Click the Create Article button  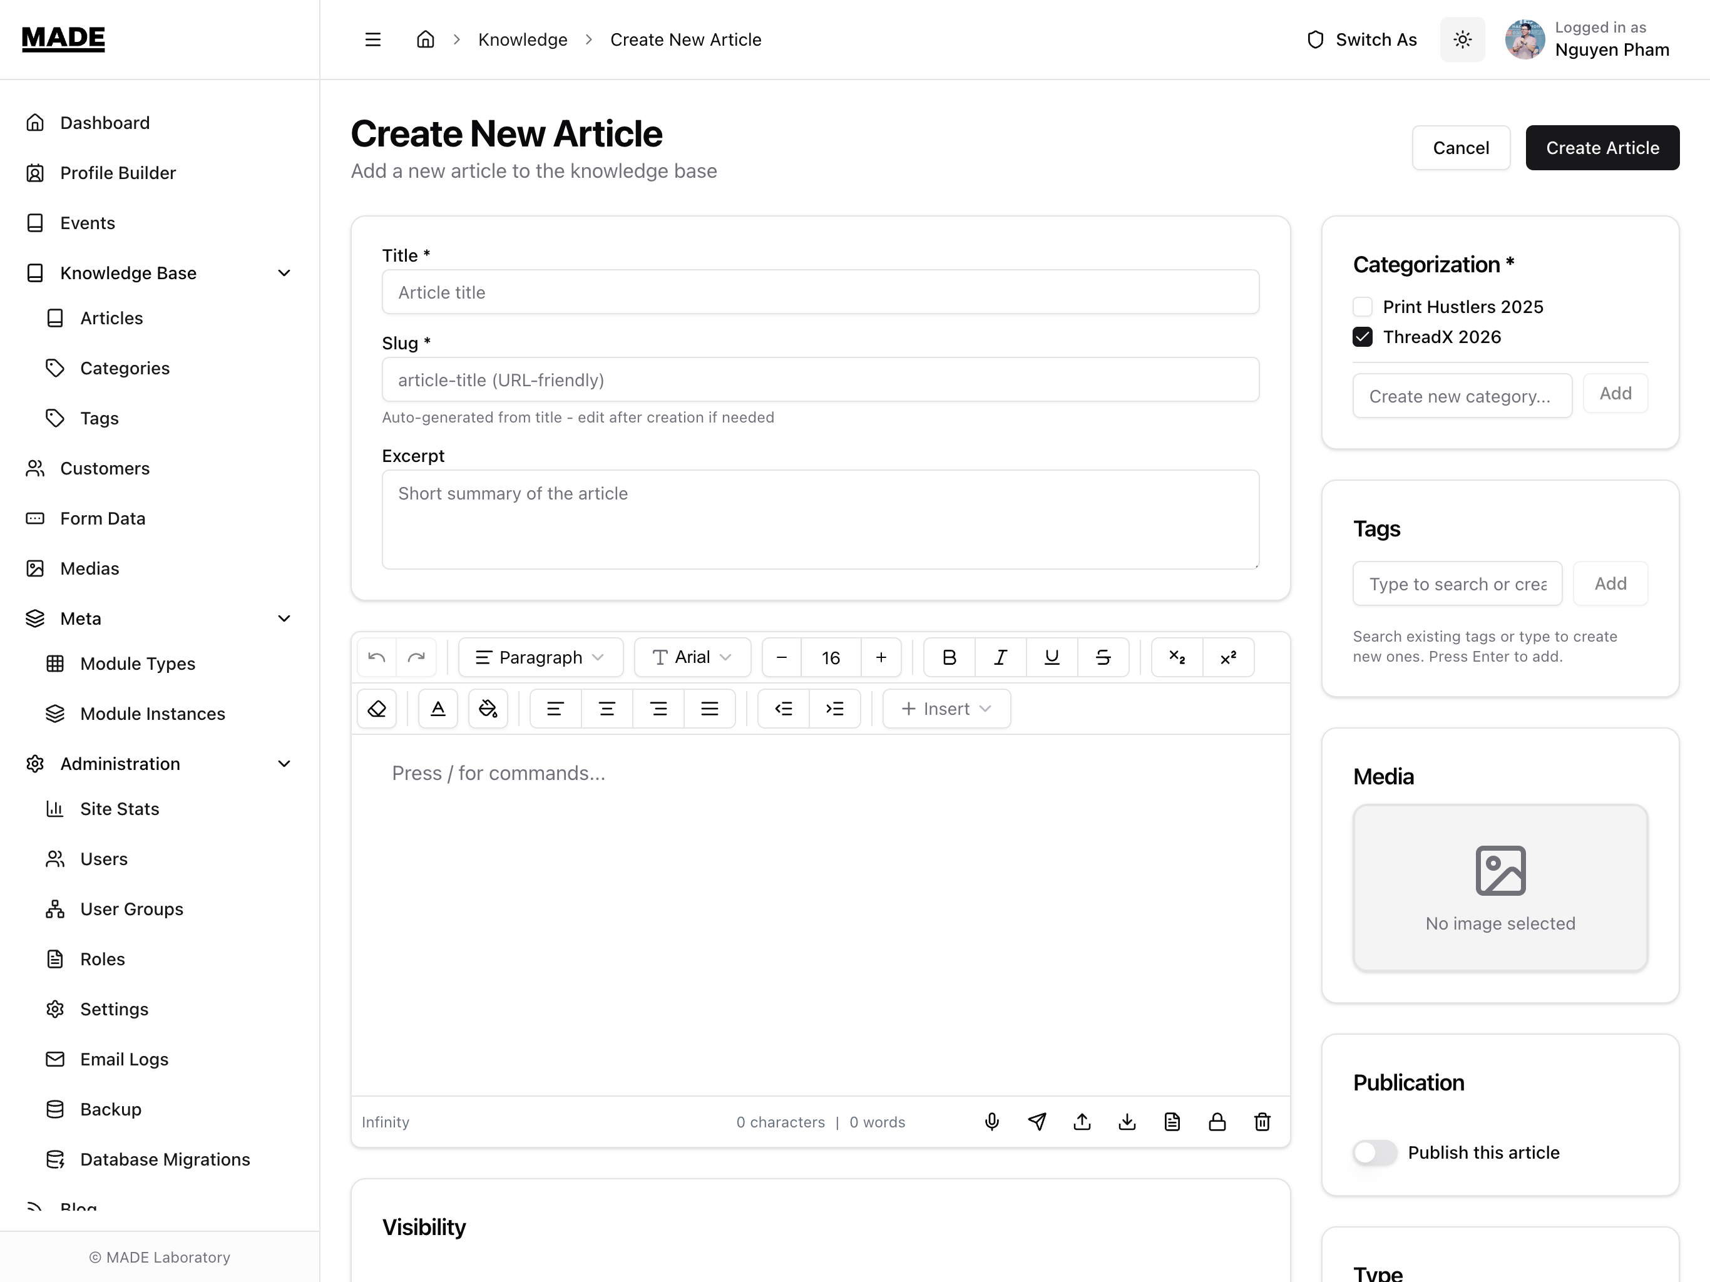click(x=1602, y=148)
